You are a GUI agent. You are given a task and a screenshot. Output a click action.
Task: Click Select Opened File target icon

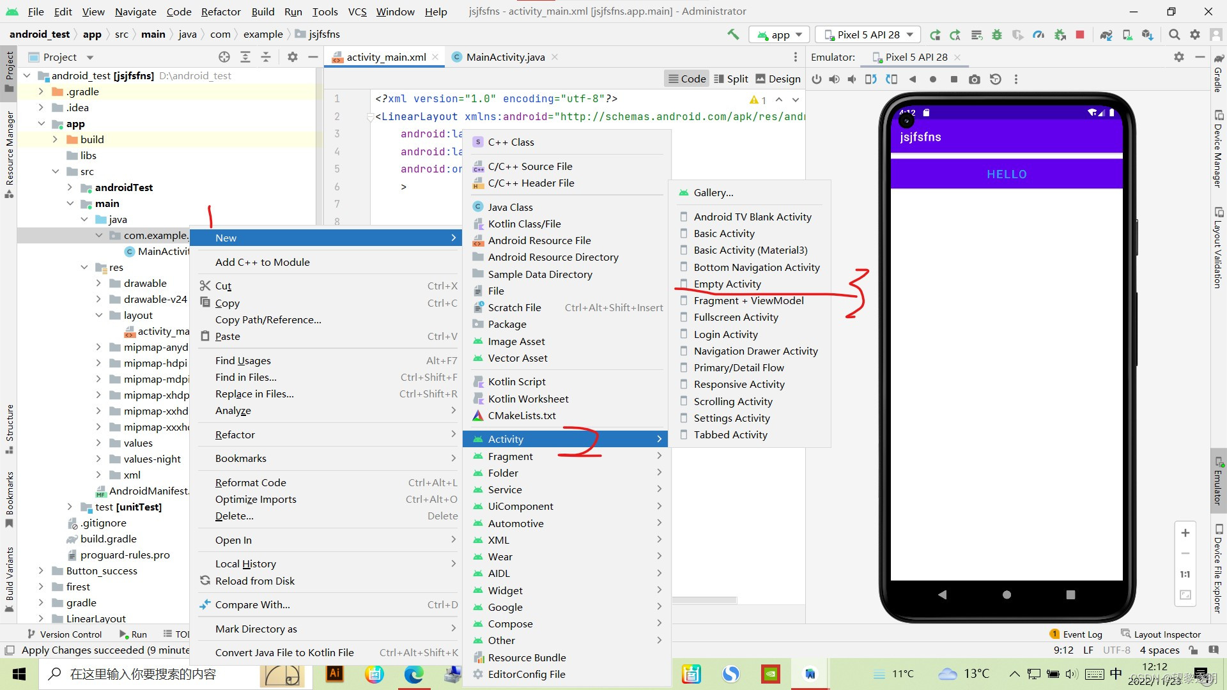(224, 57)
